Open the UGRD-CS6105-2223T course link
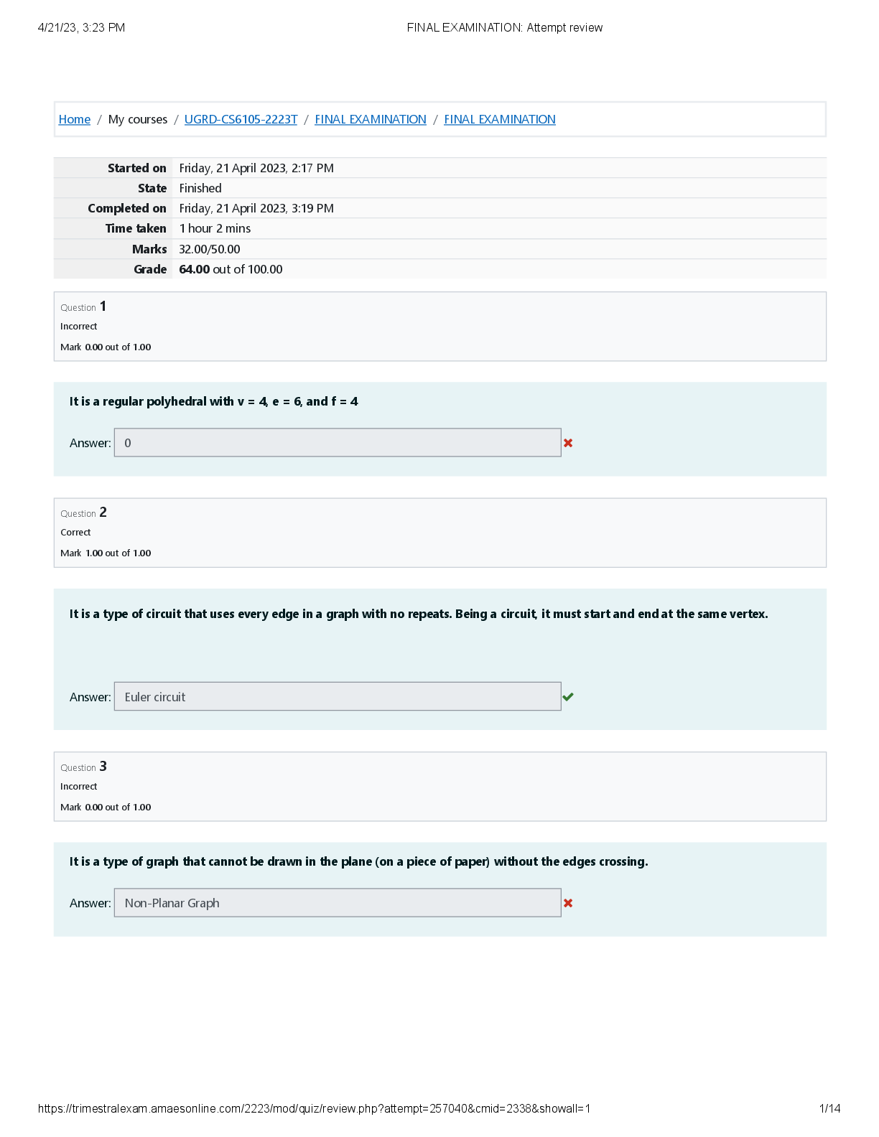 coord(241,119)
